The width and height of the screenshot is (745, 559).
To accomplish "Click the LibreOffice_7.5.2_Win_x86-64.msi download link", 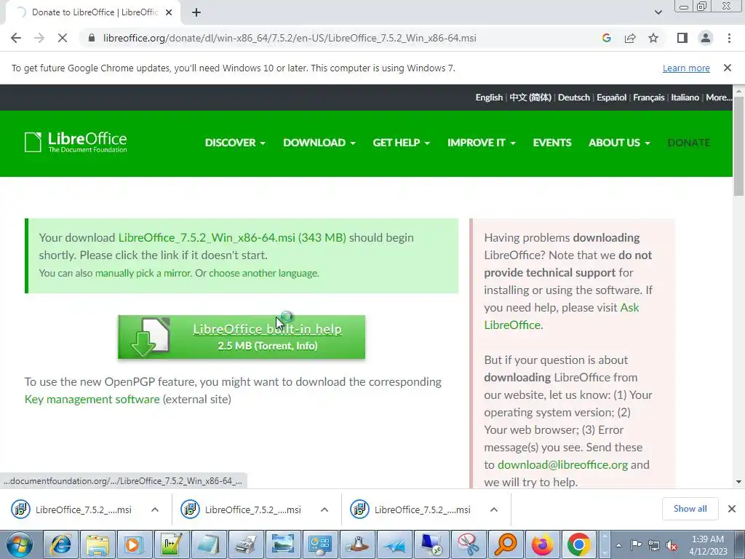I will pyautogui.click(x=232, y=238).
